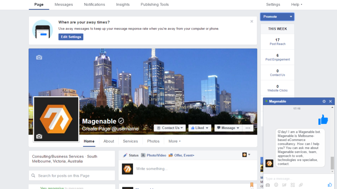Open the Contact Us button dropdown
Viewport: 337px width, 189px height.
coord(170,128)
